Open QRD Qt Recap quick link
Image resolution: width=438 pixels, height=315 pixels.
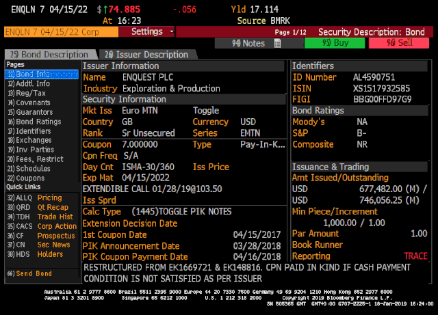point(38,207)
